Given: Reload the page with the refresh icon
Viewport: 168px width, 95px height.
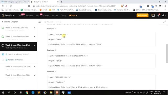Looking at the screenshot, I should 10,6.
